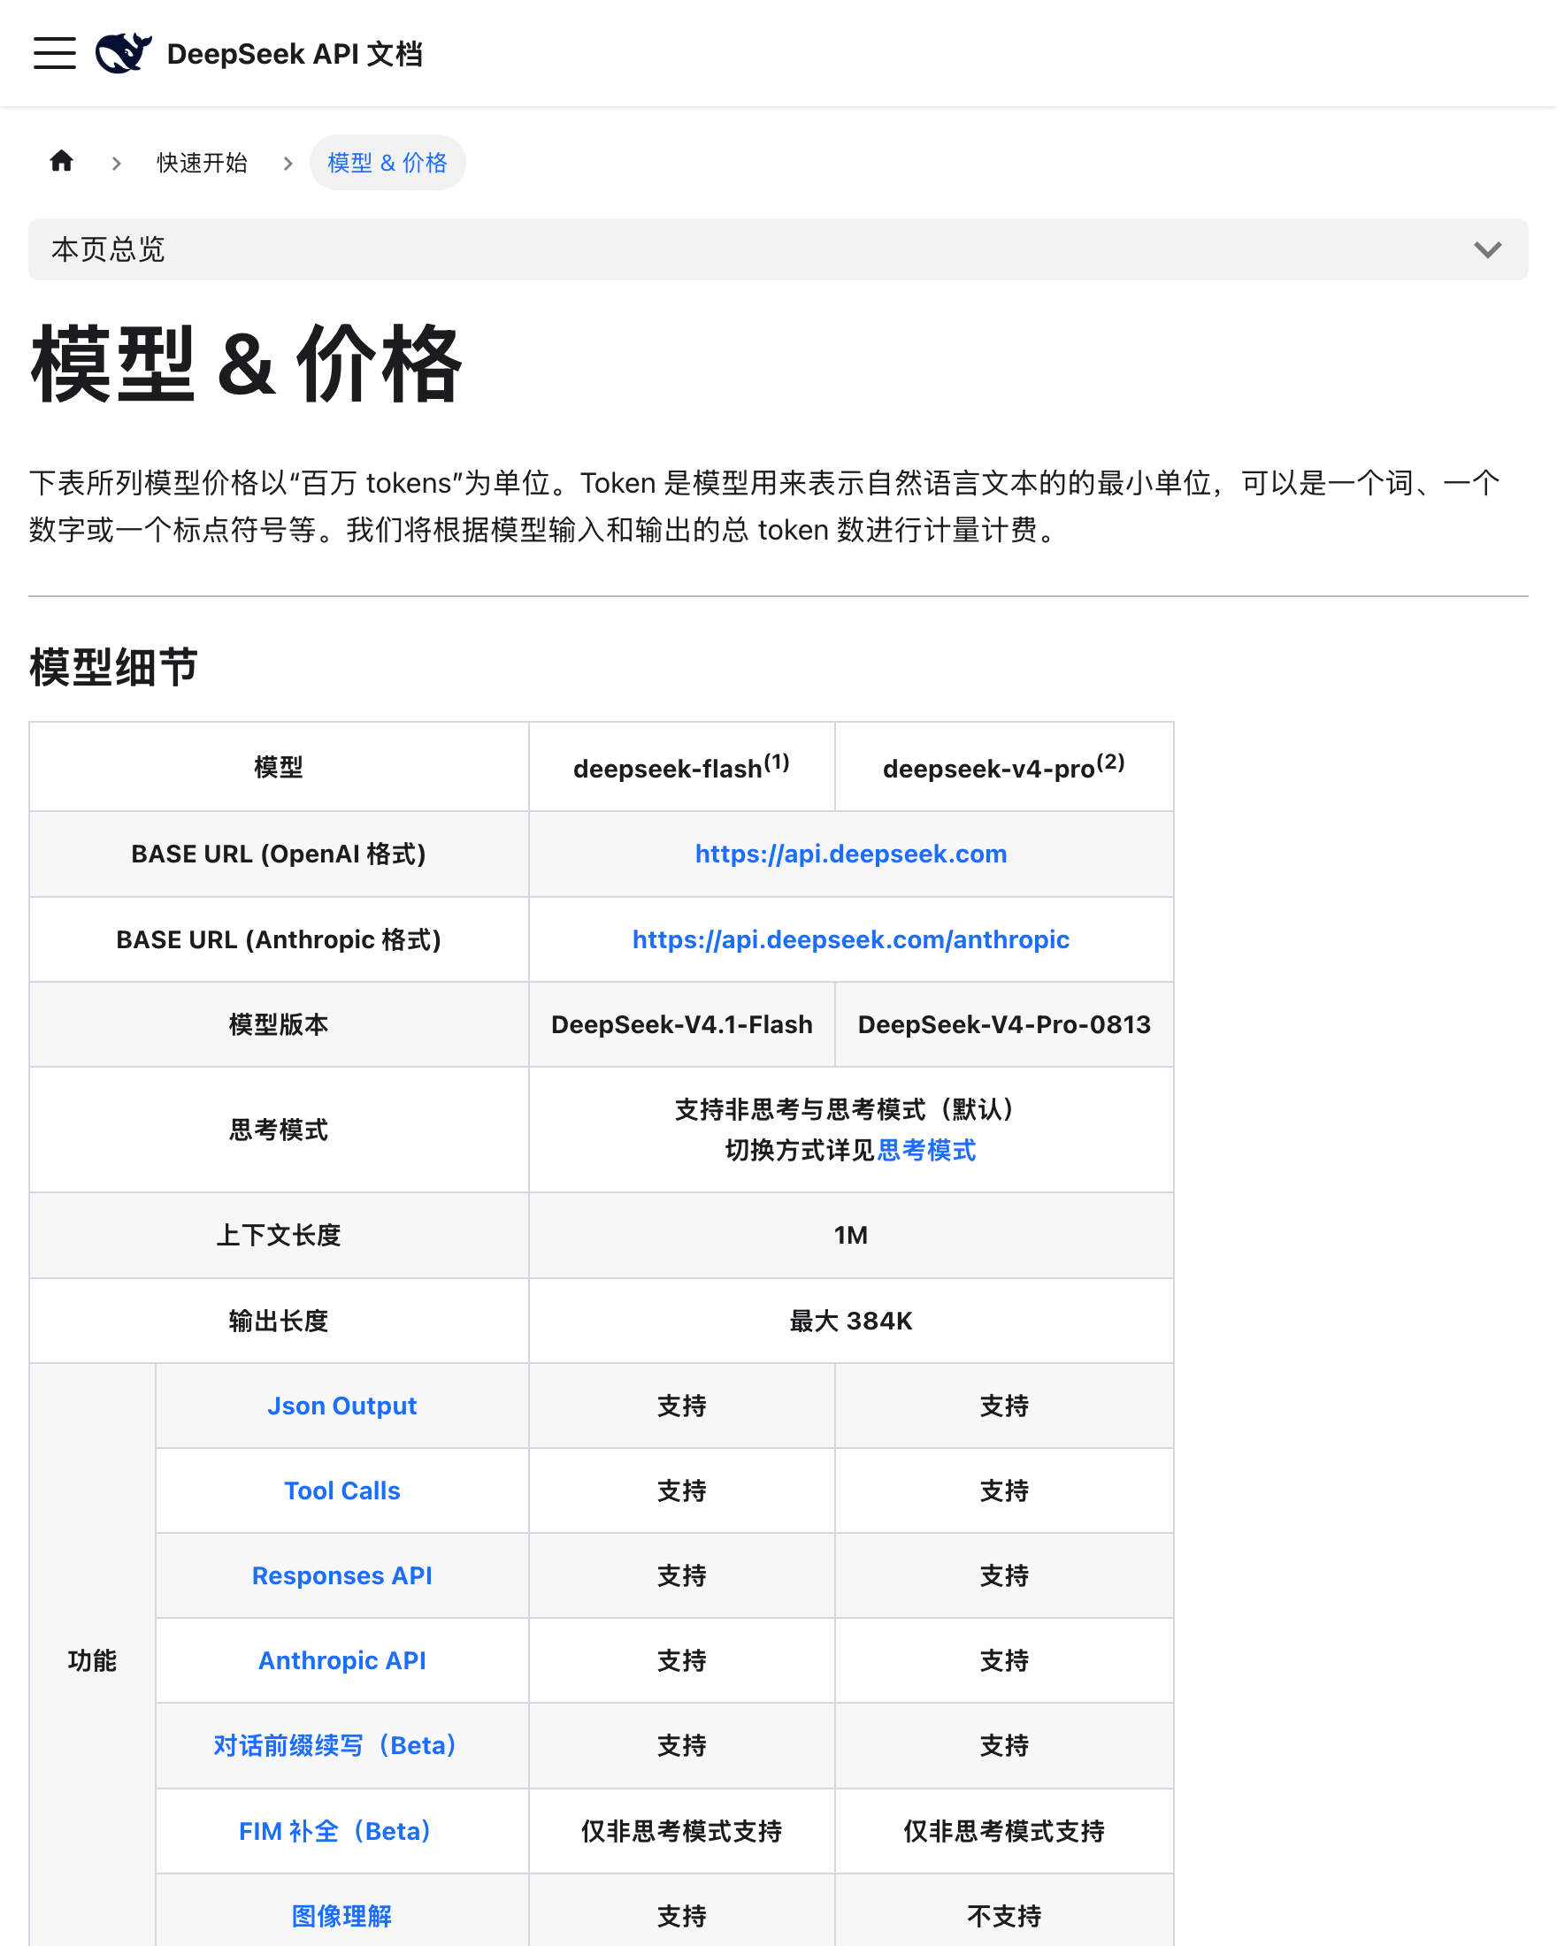
Task: Click the BASE URL (OpenAI 格式) label
Action: pyautogui.click(x=278, y=854)
